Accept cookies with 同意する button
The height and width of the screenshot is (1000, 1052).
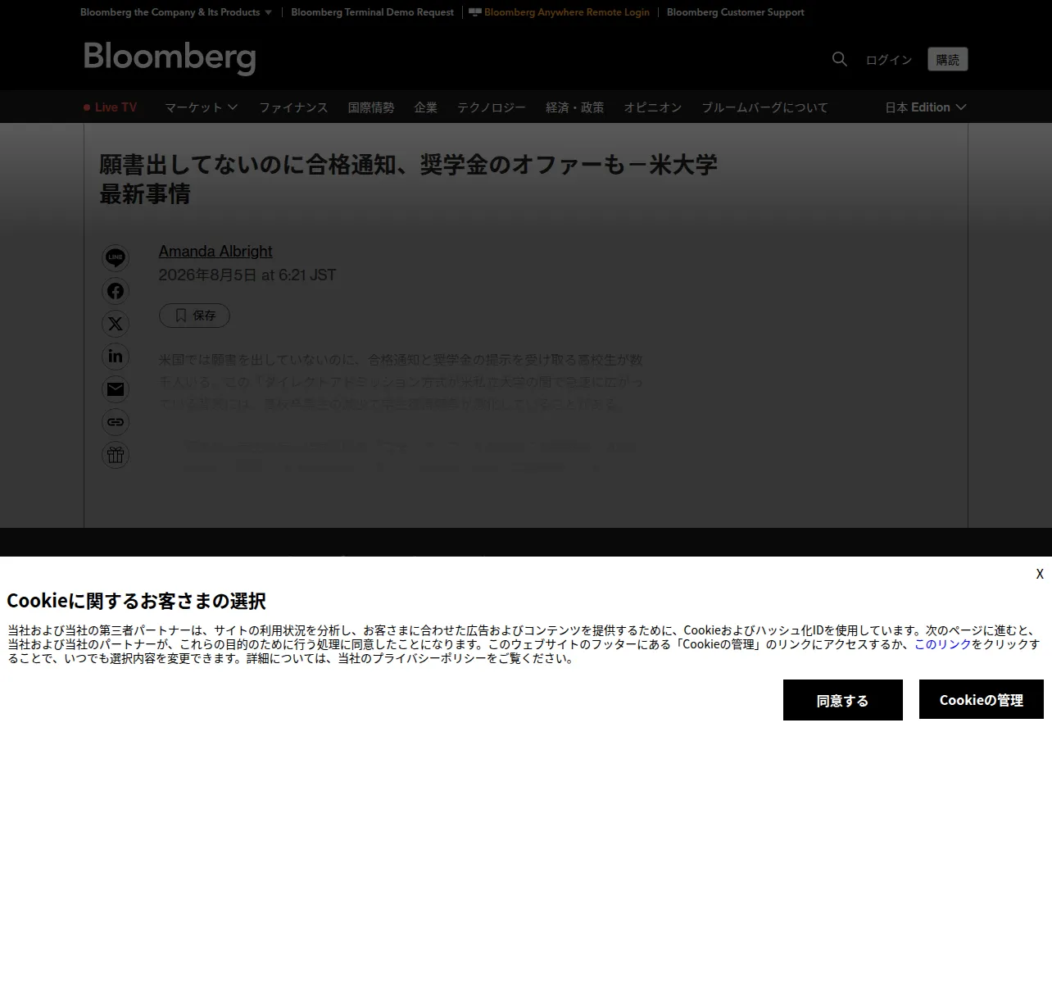(843, 700)
